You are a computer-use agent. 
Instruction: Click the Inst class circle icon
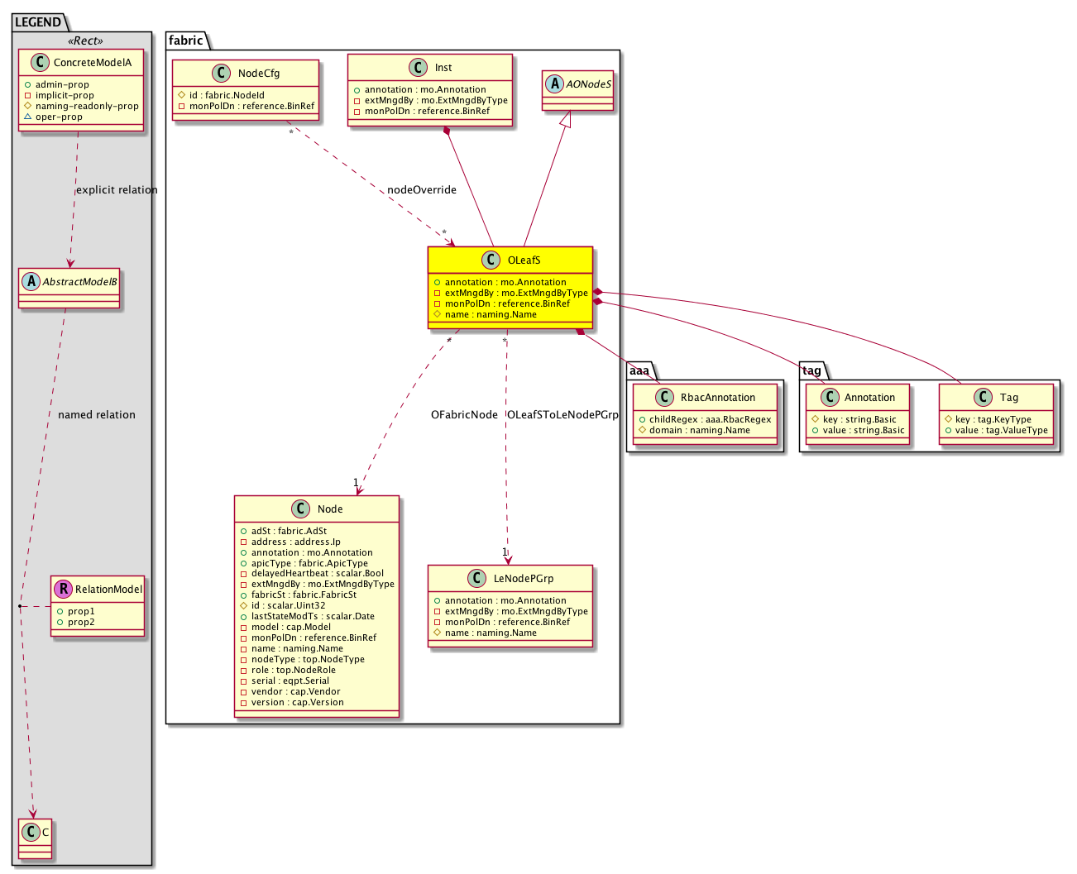pyautogui.click(x=419, y=68)
